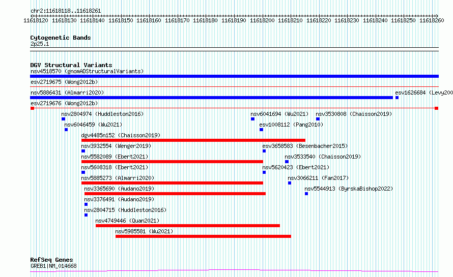Click the RefSeq Genes track title
The width and height of the screenshot is (453, 277).
(51, 260)
